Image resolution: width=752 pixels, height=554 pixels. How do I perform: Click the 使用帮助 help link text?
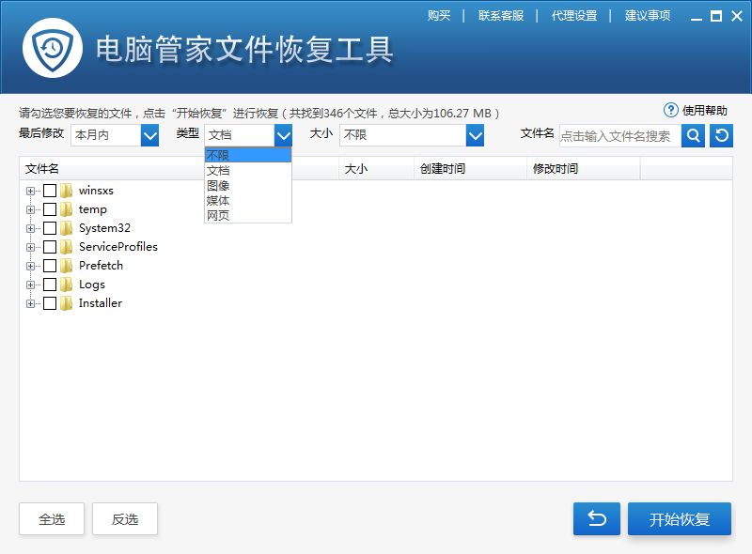point(704,111)
